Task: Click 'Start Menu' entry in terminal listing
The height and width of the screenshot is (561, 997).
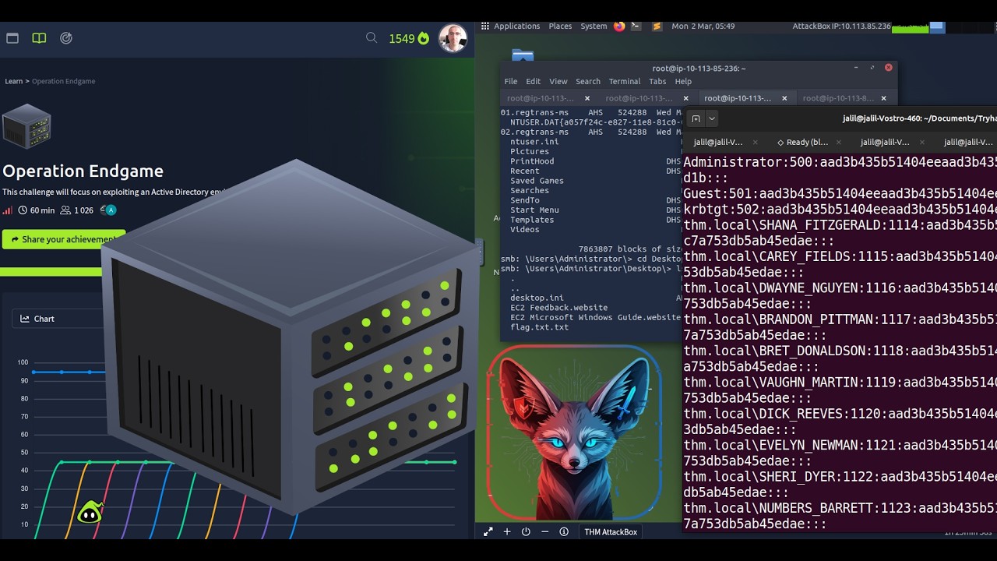Action: click(x=534, y=210)
